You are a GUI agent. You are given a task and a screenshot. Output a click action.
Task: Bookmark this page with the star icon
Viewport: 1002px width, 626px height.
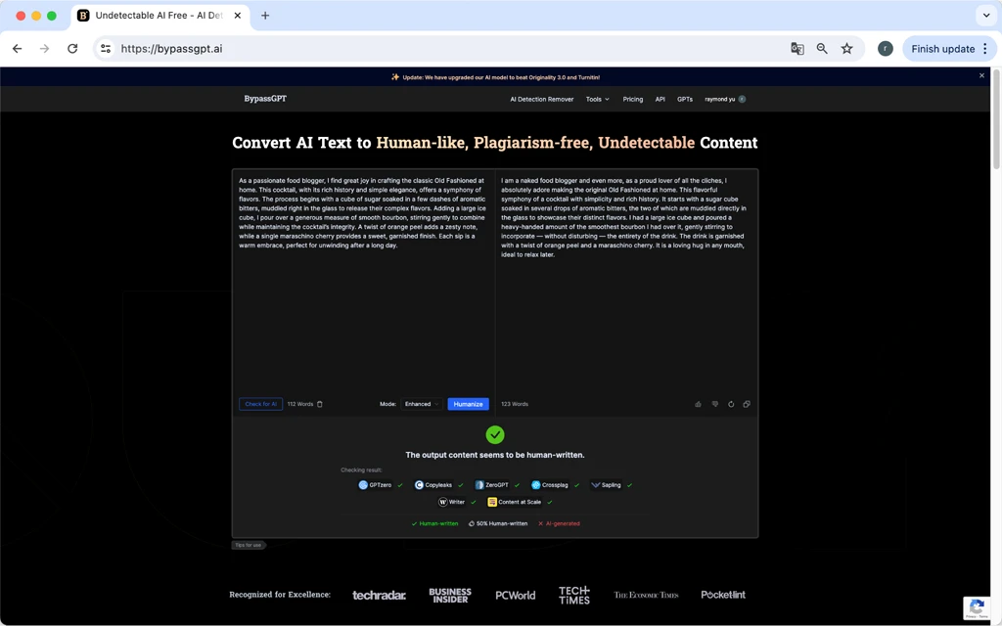[846, 49]
